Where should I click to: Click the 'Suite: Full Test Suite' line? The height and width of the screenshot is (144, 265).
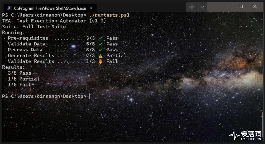[x=34, y=27]
